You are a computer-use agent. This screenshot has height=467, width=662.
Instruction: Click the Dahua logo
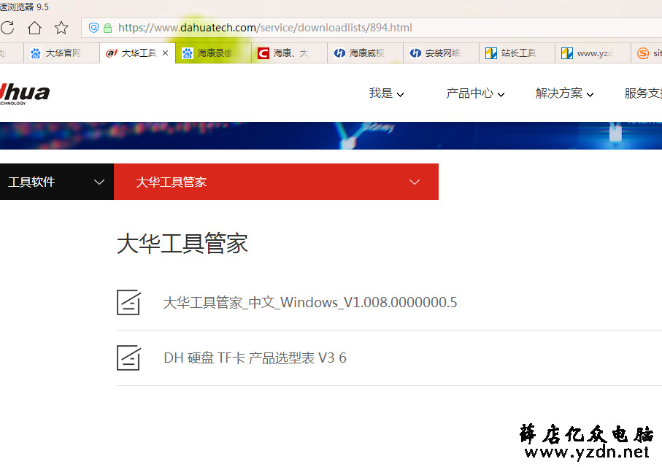pyautogui.click(x=25, y=93)
